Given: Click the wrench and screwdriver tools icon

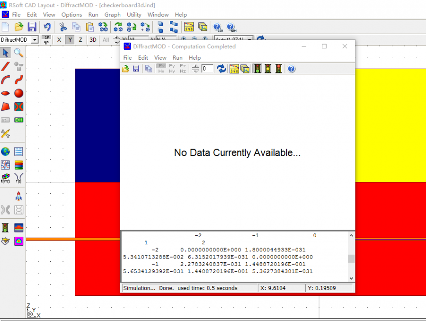Looking at the screenshot, I should pos(5,134).
